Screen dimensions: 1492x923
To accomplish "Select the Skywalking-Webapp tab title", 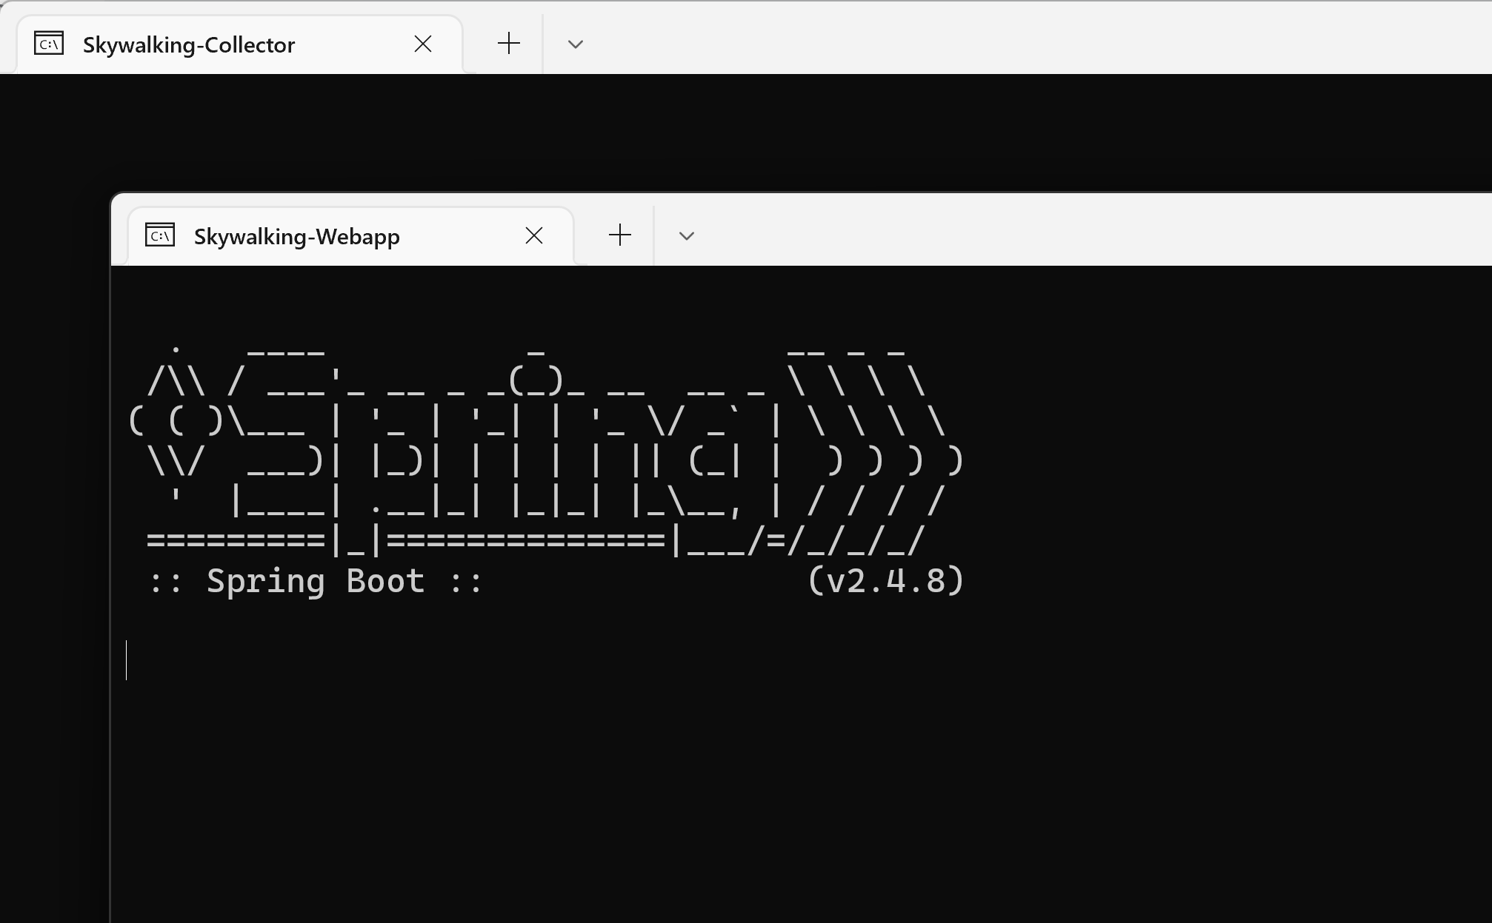I will coord(296,237).
